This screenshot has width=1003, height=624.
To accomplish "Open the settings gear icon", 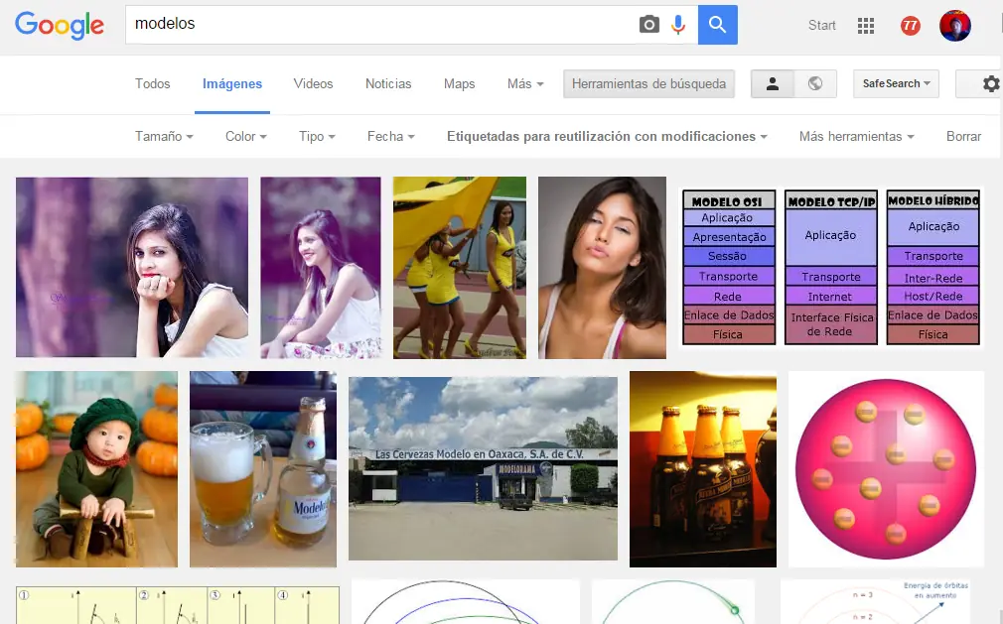I will [991, 83].
